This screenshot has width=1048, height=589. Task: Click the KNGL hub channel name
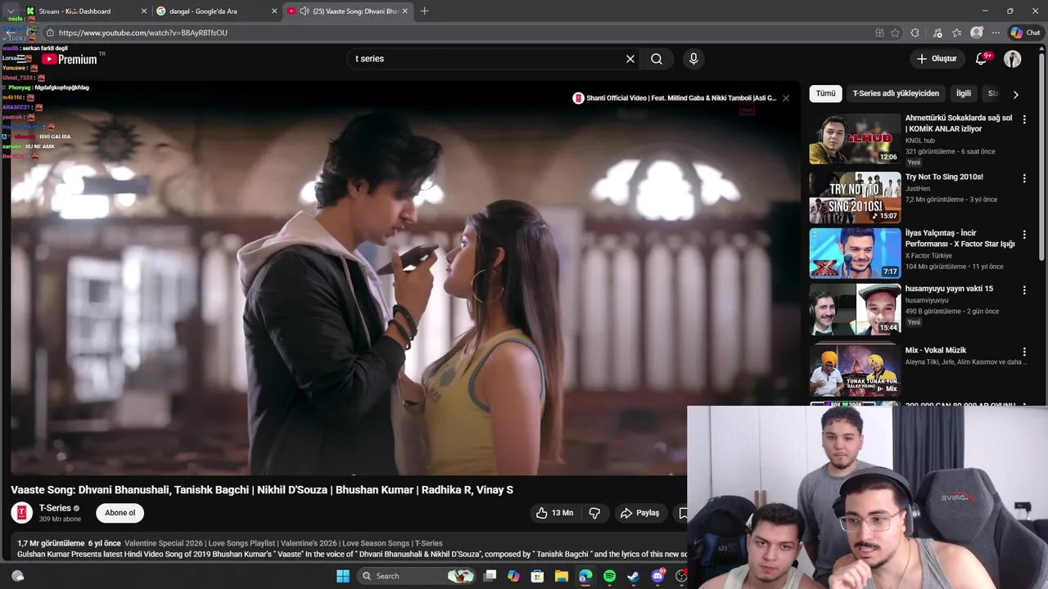click(x=920, y=141)
